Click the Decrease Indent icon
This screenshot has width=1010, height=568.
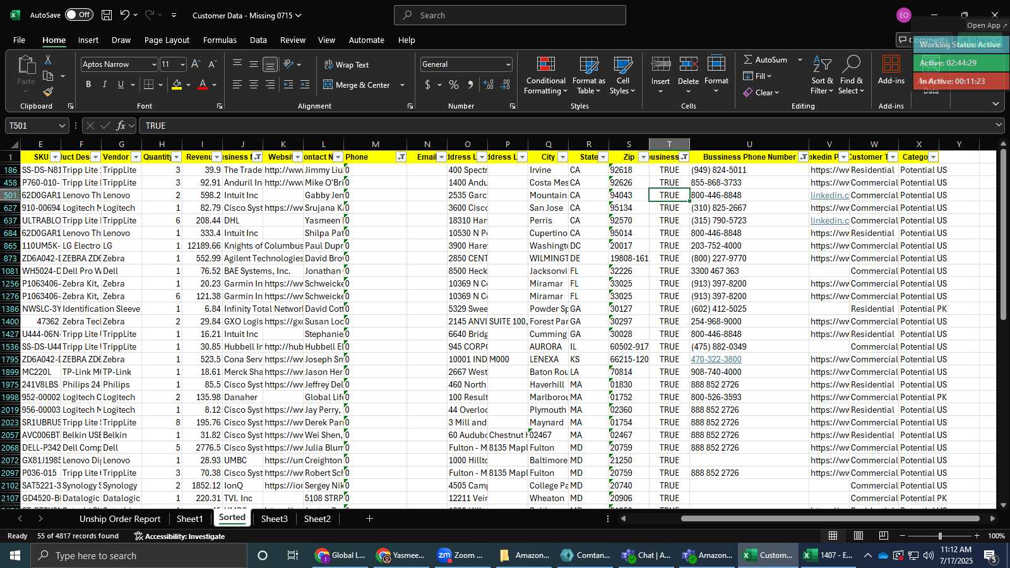click(x=288, y=85)
